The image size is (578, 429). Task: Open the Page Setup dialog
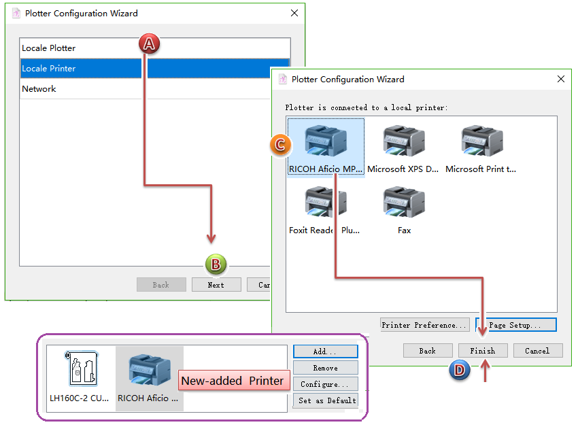tap(515, 325)
